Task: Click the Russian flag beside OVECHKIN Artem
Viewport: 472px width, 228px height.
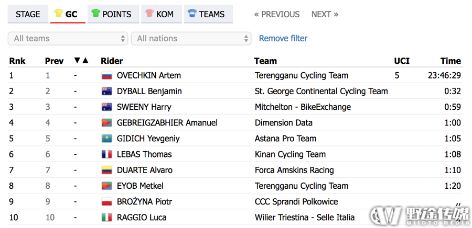Action: coord(107,75)
